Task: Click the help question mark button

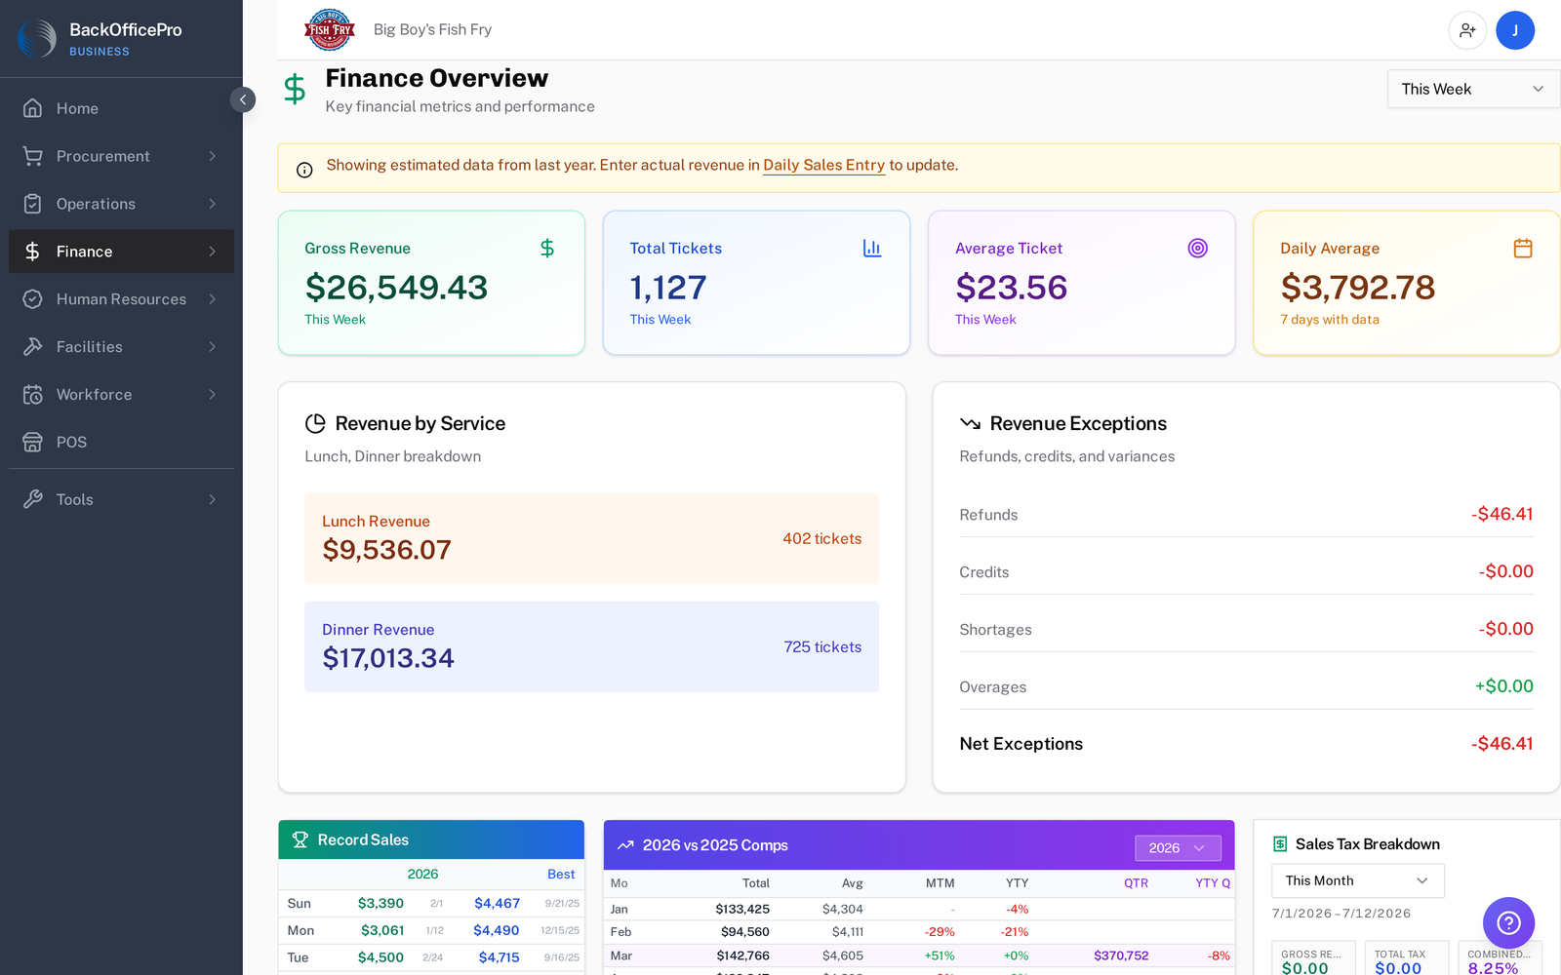Action: click(1508, 922)
